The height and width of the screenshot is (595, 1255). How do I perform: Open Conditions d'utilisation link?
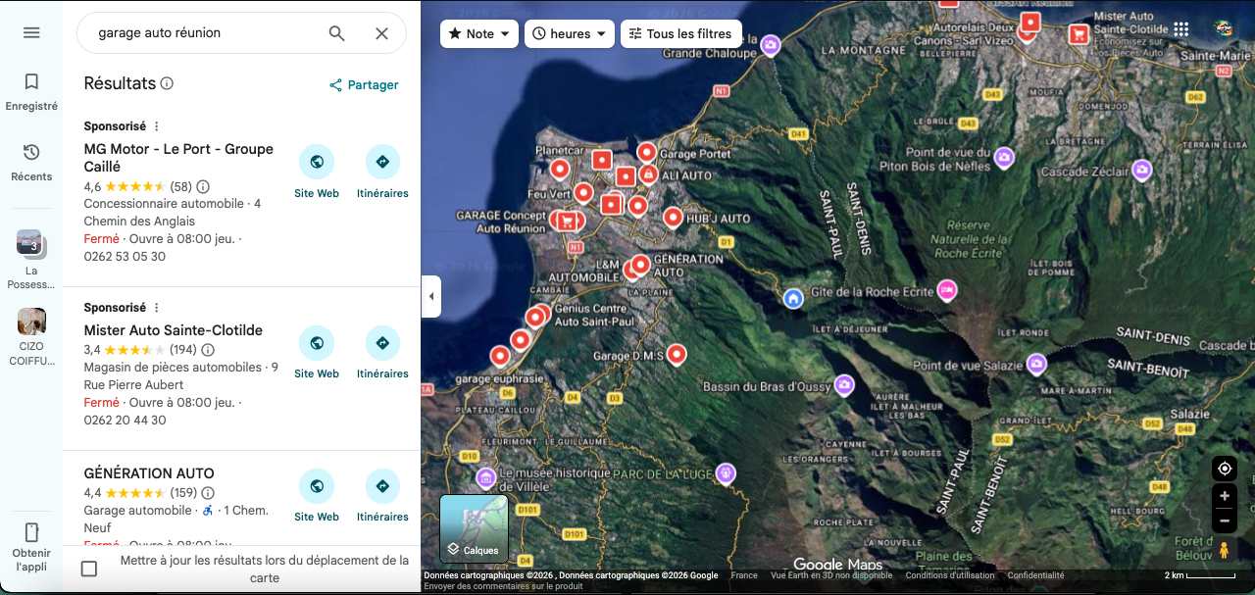tap(949, 575)
